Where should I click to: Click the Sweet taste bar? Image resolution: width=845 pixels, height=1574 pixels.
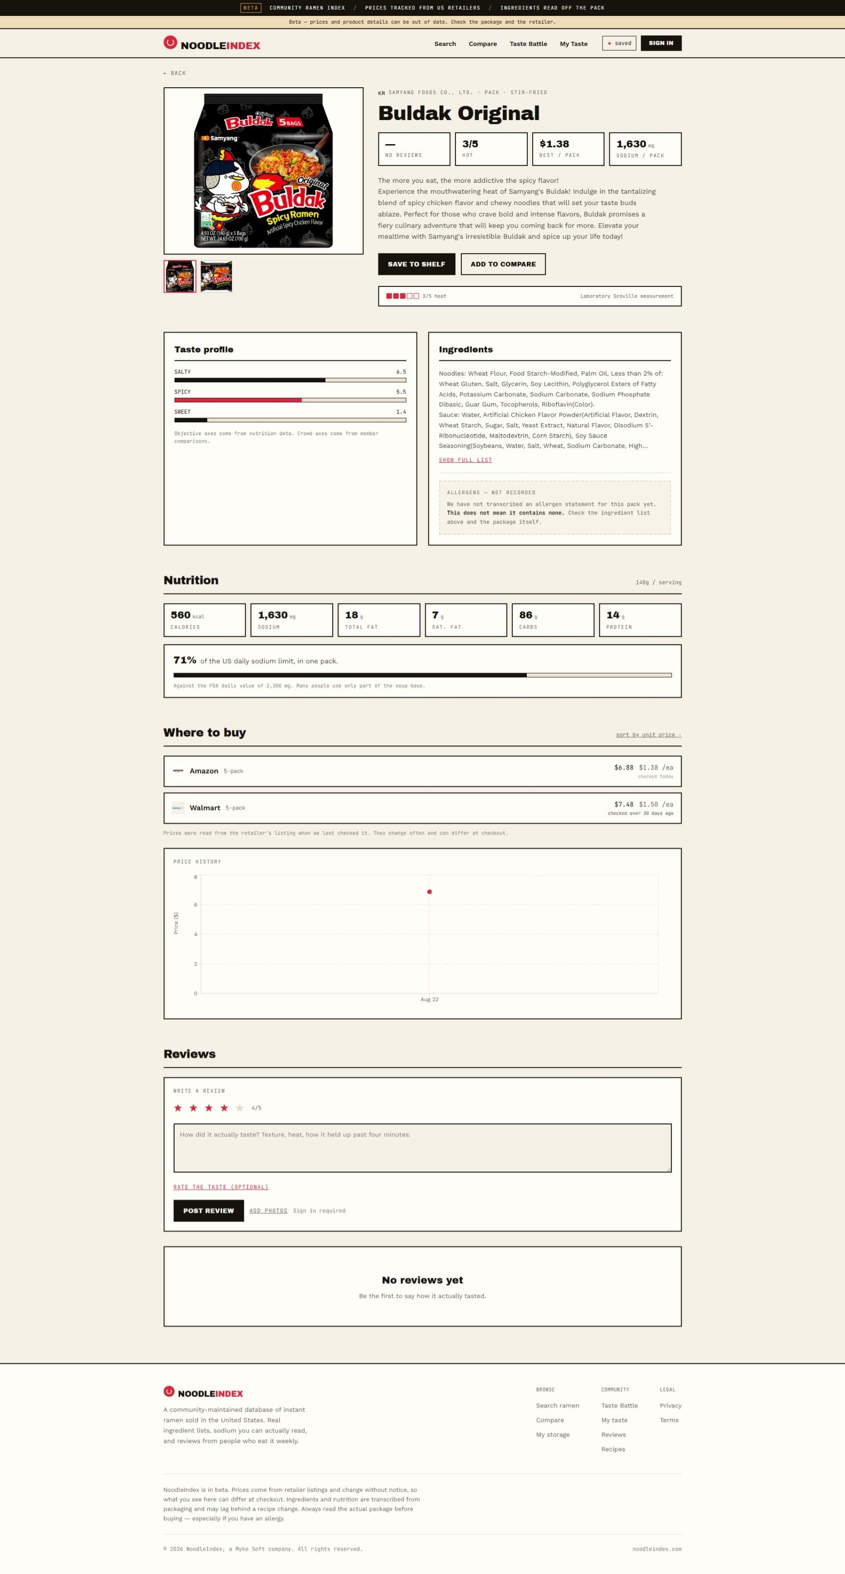coord(290,420)
